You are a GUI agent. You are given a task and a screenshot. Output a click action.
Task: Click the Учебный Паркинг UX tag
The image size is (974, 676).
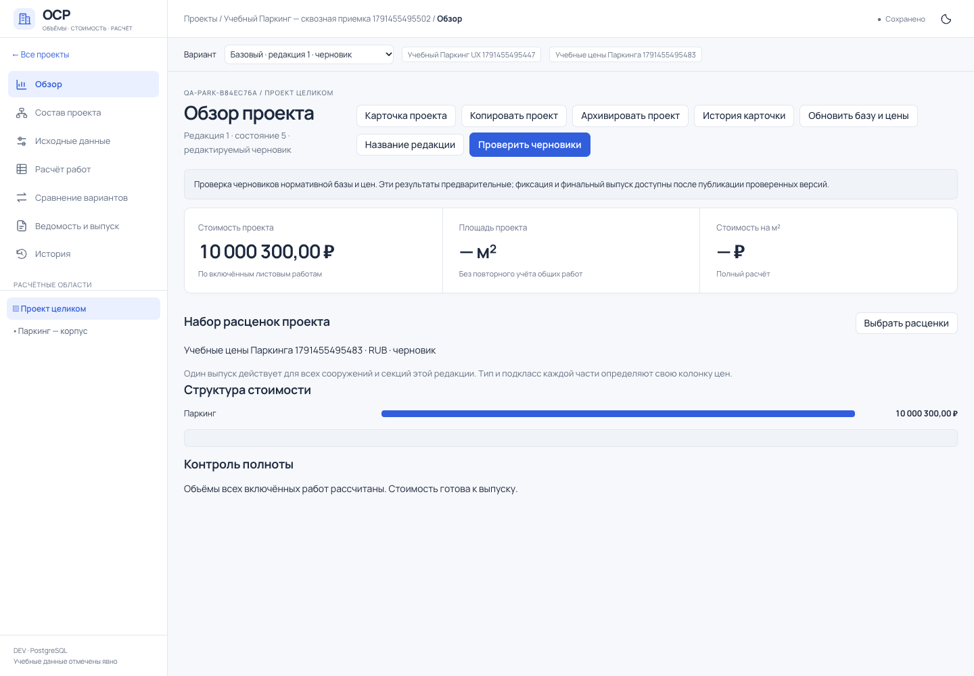[471, 55]
